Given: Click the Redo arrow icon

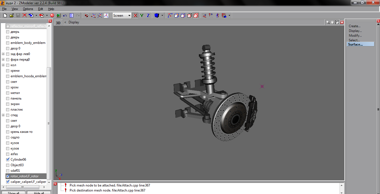Looking at the screenshot, I should (78, 16).
